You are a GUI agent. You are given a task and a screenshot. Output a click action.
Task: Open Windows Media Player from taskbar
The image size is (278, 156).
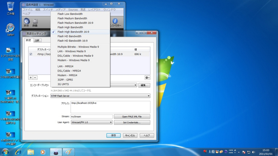(43, 152)
